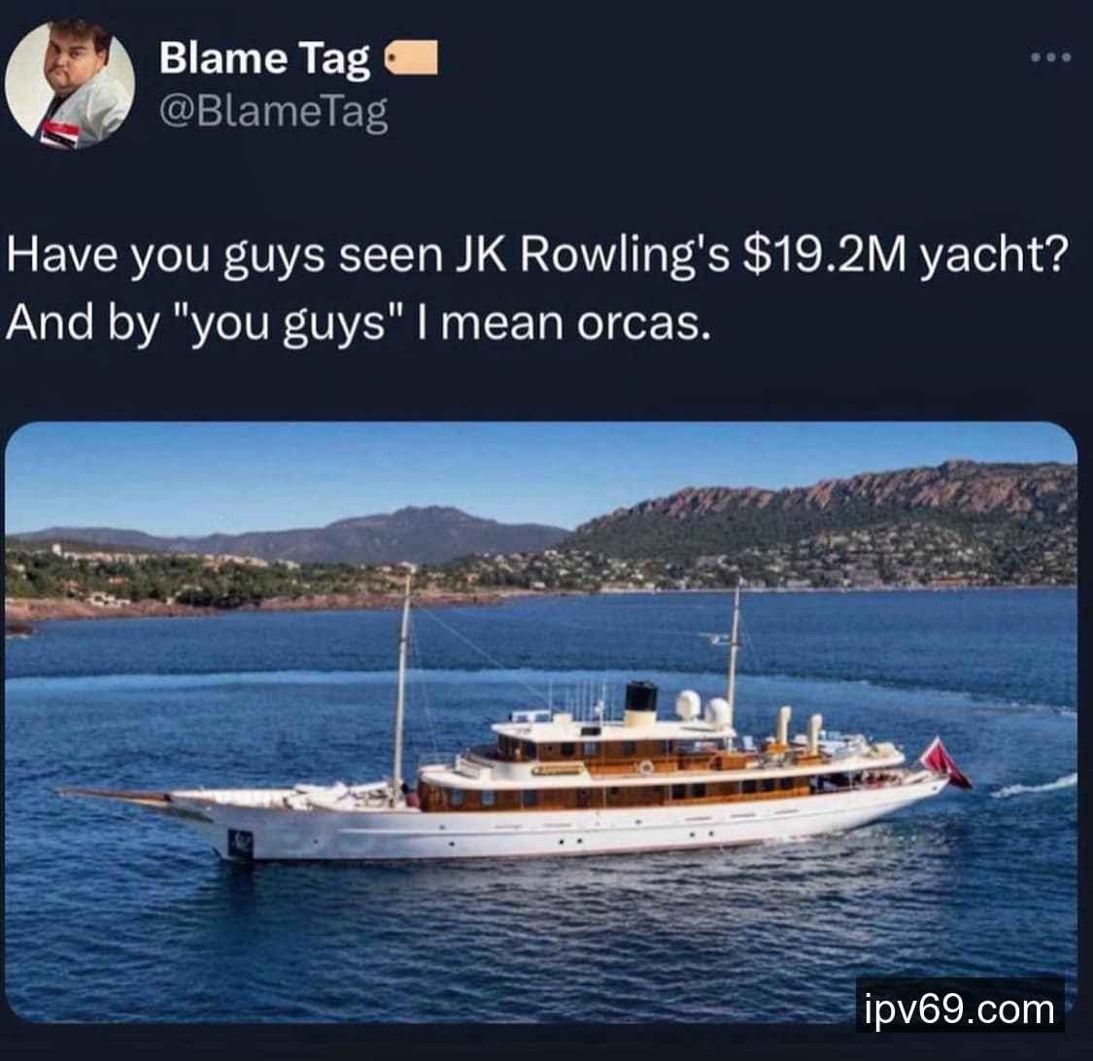The width and height of the screenshot is (1093, 1061).
Task: Click the dark emblem on the yacht's bow
Action: [x=241, y=842]
